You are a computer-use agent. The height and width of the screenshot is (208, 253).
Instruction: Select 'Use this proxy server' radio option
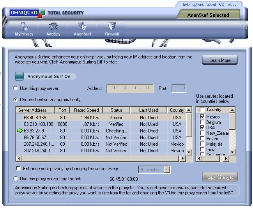pyautogui.click(x=16, y=88)
